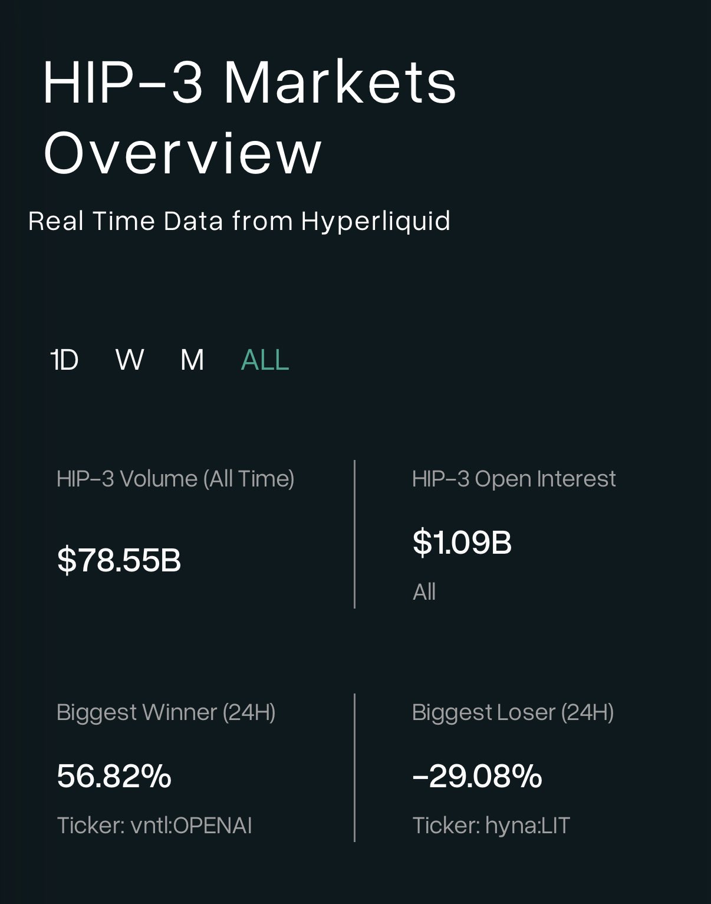Click the Real Time Data from Hyperliquid subtitle

239,221
